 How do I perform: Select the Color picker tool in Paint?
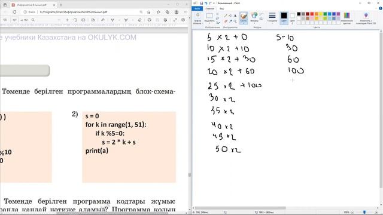(230, 21)
